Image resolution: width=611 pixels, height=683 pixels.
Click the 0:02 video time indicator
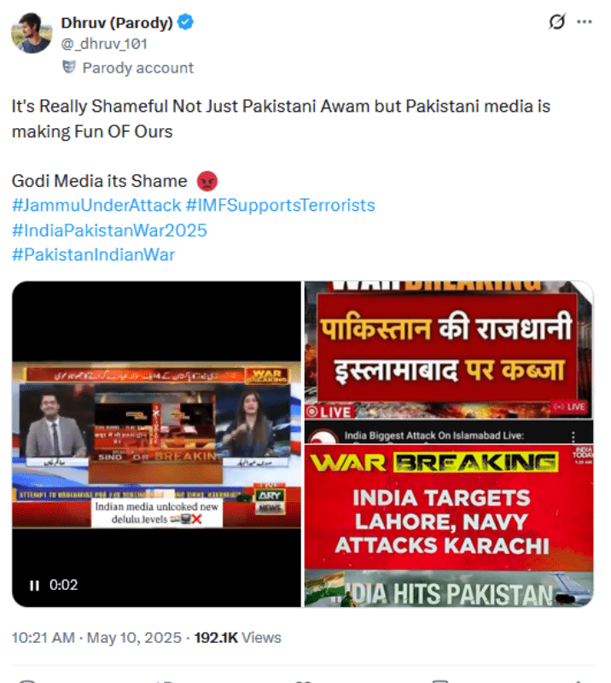(x=64, y=585)
